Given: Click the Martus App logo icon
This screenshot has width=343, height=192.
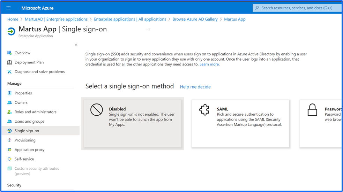Looking at the screenshot, I should coord(11,31).
